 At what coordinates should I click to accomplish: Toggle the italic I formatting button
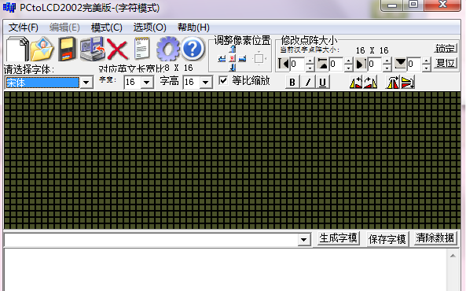308,82
